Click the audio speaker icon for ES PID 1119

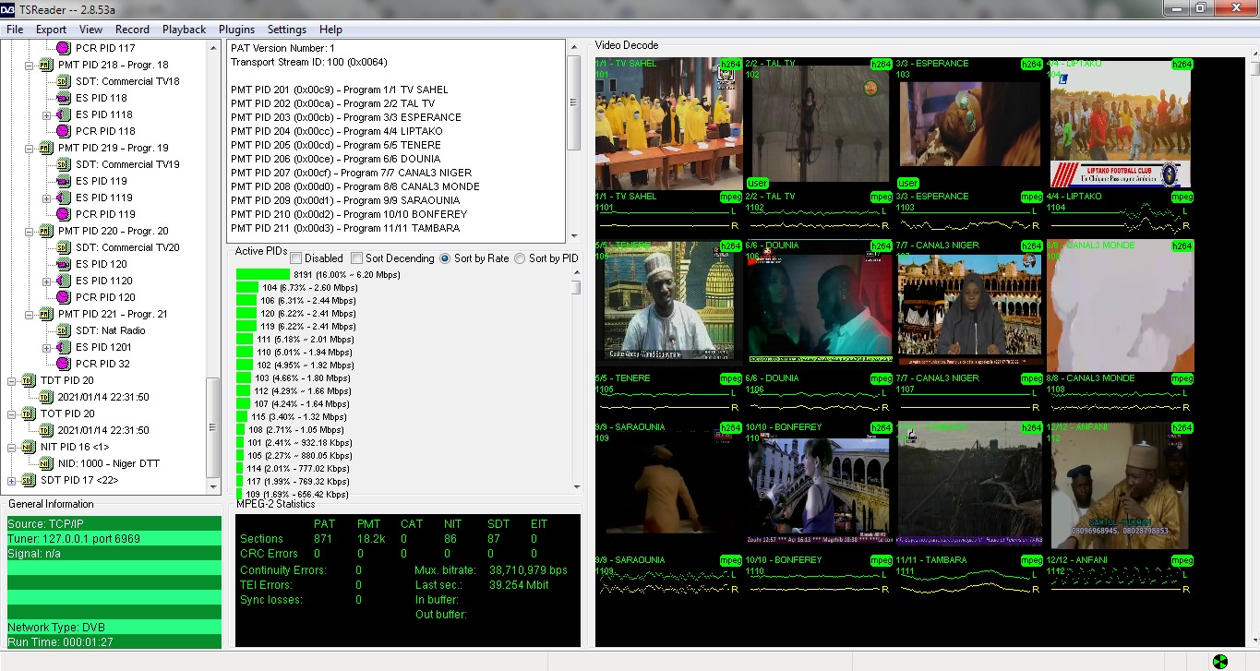pyautogui.click(x=63, y=198)
